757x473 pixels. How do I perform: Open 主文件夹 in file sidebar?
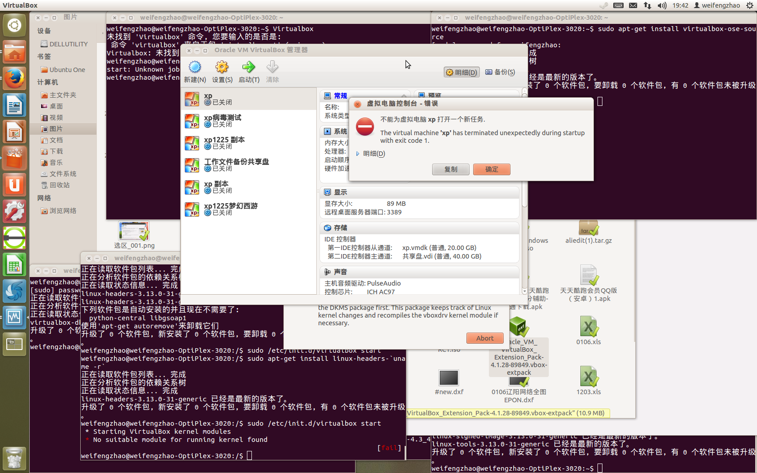[59, 95]
